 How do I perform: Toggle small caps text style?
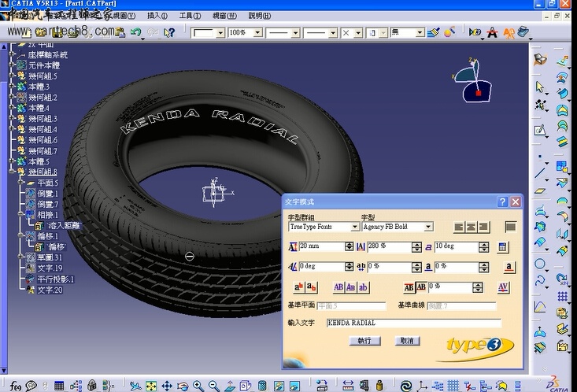pos(351,287)
